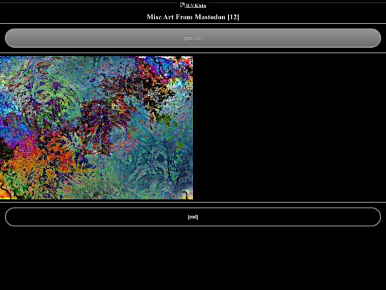Select the heading 'Misc Art From Mastodon [12]'
Viewport: 386px width, 290px height.
(x=193, y=17)
